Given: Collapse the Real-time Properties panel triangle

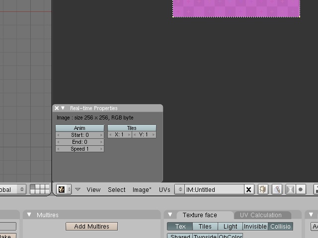Looking at the screenshot, I should click(63, 108).
